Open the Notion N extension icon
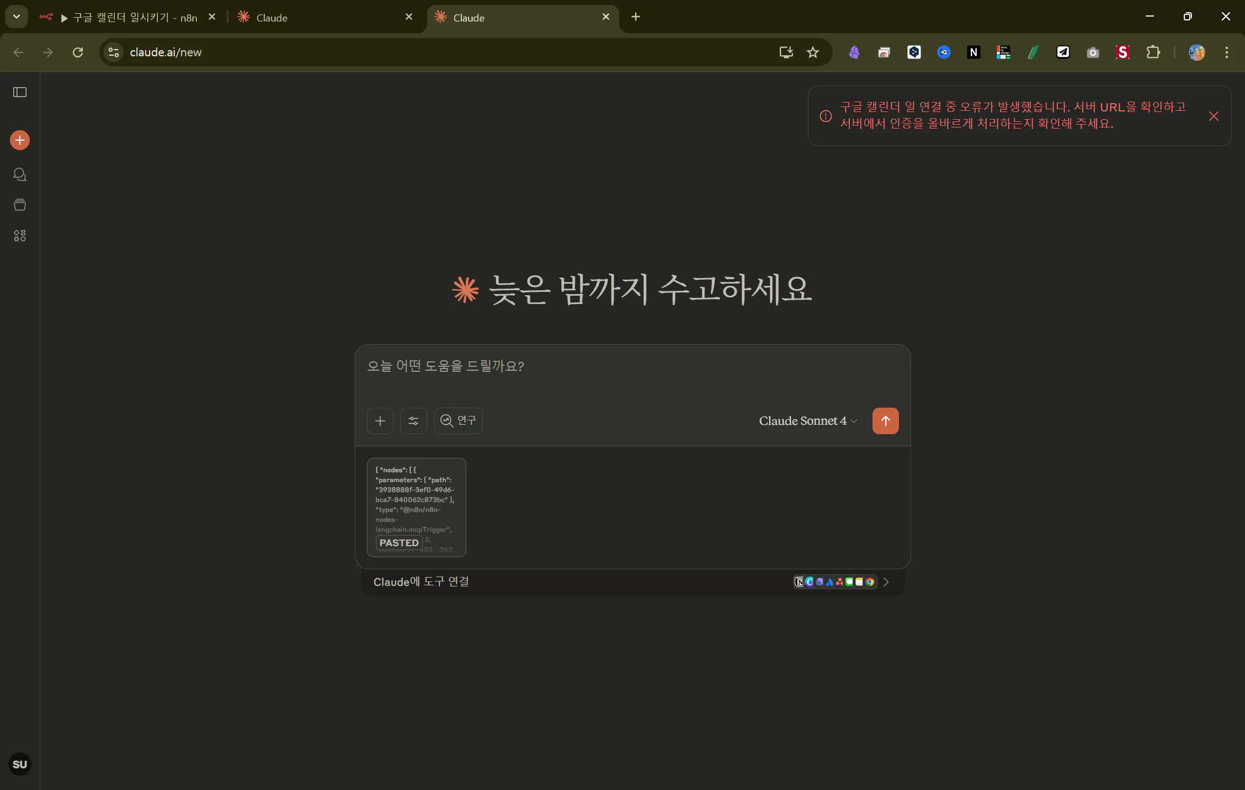The height and width of the screenshot is (790, 1245). coord(973,52)
